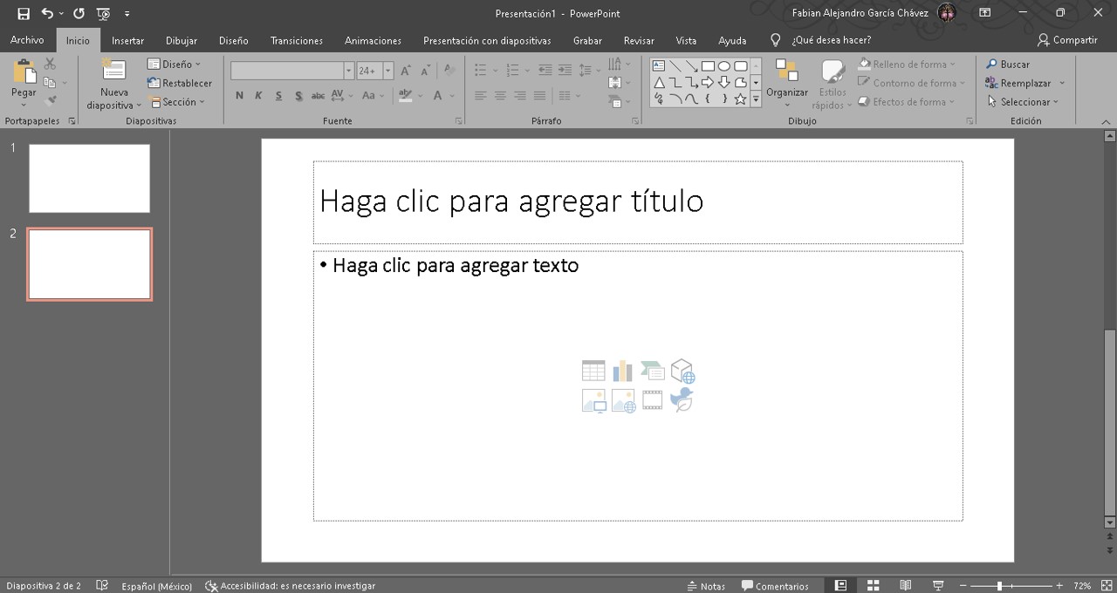Select slide 1 thumbnail

(x=89, y=178)
